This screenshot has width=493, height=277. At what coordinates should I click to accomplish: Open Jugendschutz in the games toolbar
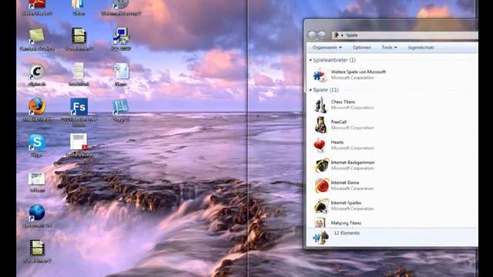(x=421, y=48)
